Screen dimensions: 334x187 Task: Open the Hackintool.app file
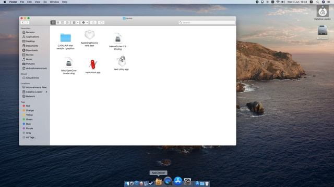click(x=93, y=66)
